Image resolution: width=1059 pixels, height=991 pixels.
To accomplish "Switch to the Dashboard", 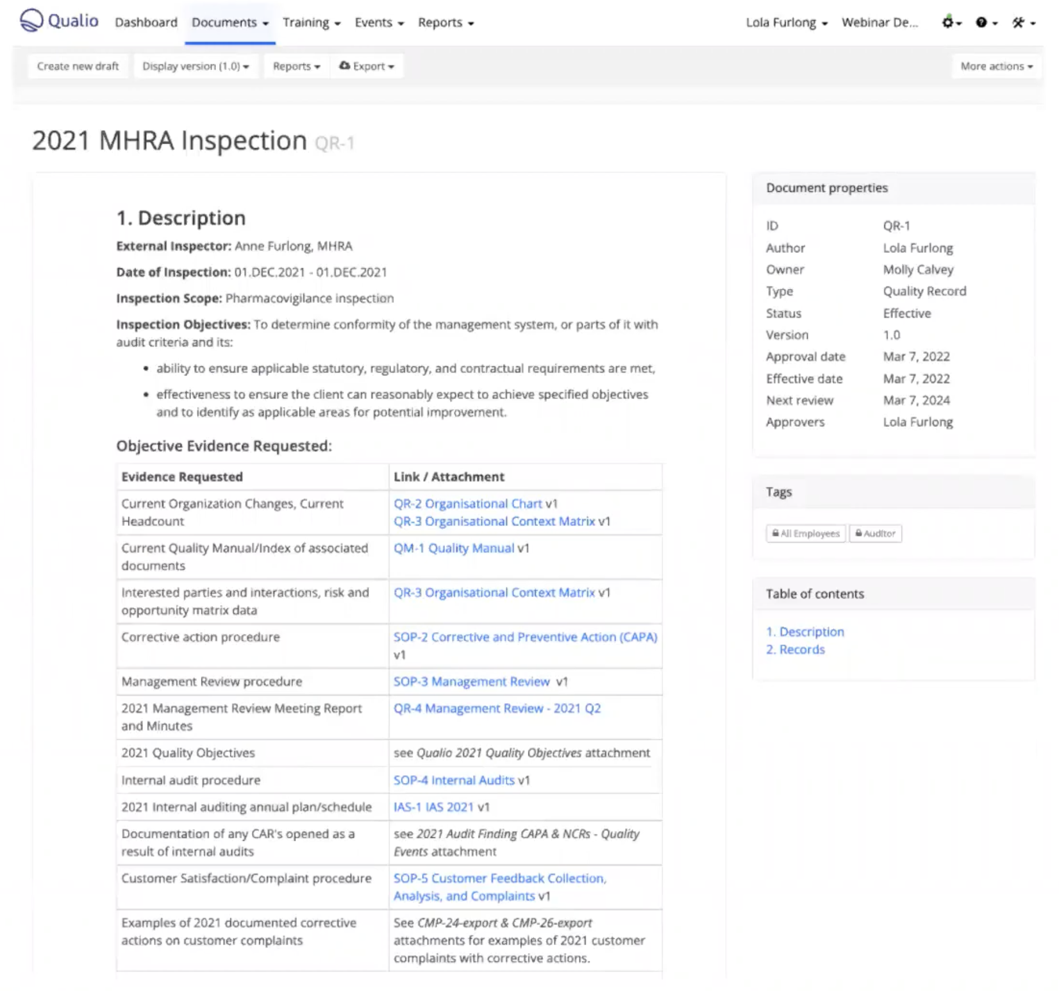I will [x=146, y=22].
